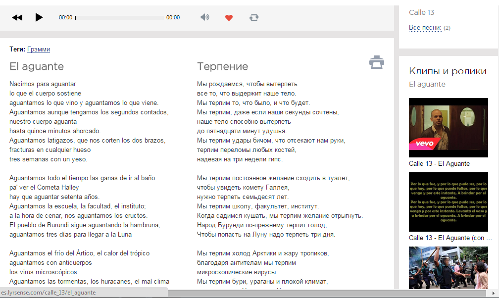Click the line 'Мы рождаемся, чтобы вытерпеть'
The image size is (499, 298).
click(x=247, y=84)
